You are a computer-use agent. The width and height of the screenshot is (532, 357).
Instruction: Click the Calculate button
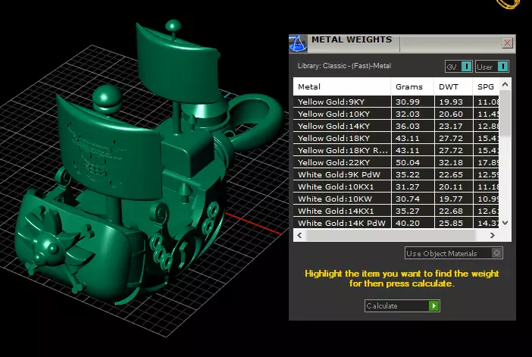[x=402, y=305]
